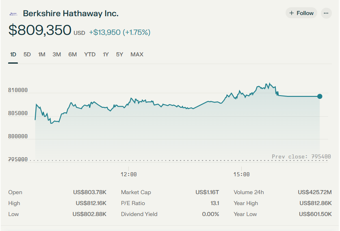
Task: Click the 805000 y-axis label
Action: pyautogui.click(x=18, y=113)
